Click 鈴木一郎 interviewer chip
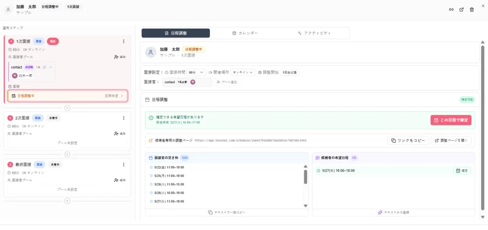 23,76
